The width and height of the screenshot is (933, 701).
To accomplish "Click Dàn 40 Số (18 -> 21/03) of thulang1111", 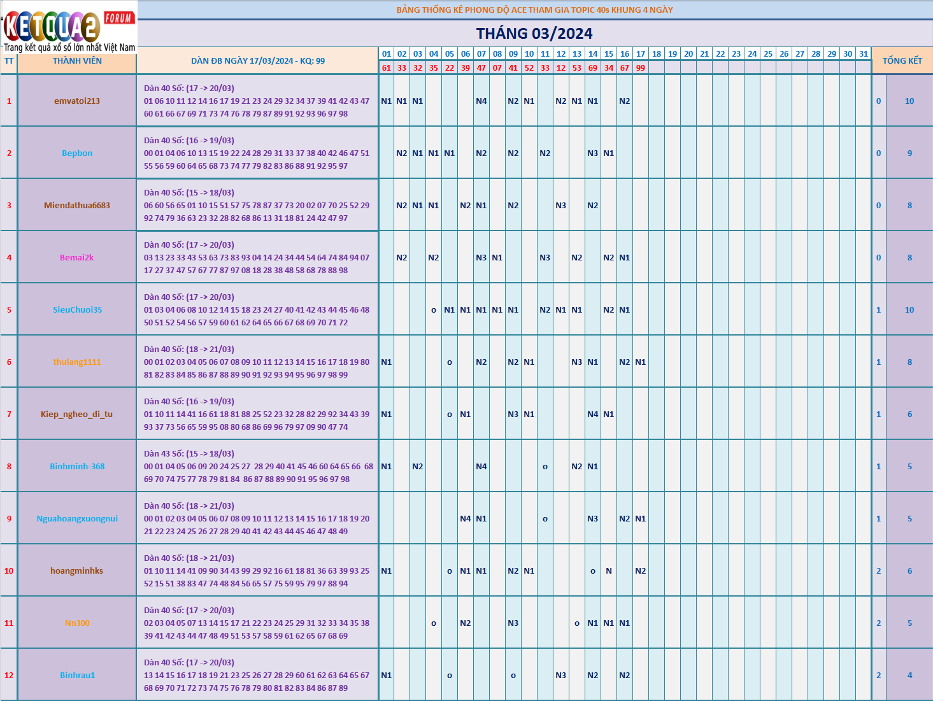I will [x=189, y=350].
